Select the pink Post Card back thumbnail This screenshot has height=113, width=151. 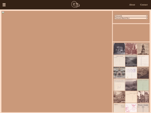tap(131, 97)
